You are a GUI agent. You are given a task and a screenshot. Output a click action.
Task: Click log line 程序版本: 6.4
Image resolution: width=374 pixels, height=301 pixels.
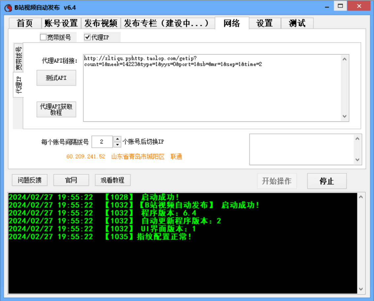click(x=103, y=213)
